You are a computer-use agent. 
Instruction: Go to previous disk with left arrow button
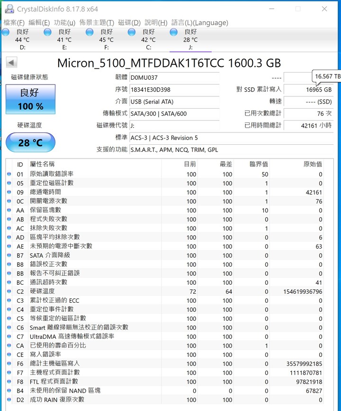(x=11, y=63)
